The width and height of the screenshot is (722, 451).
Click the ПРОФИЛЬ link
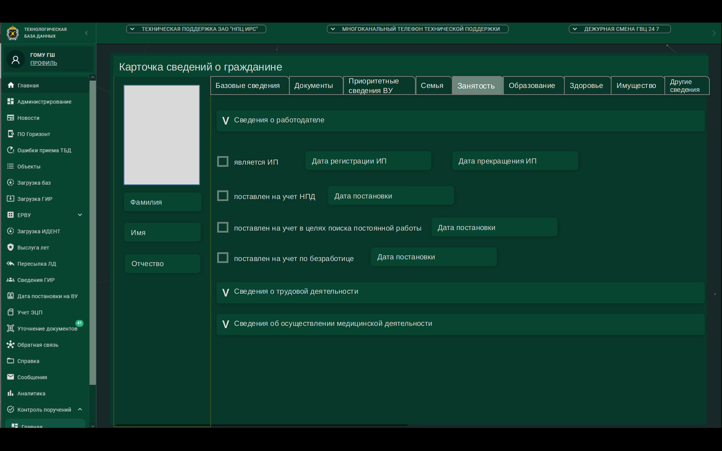tap(43, 63)
